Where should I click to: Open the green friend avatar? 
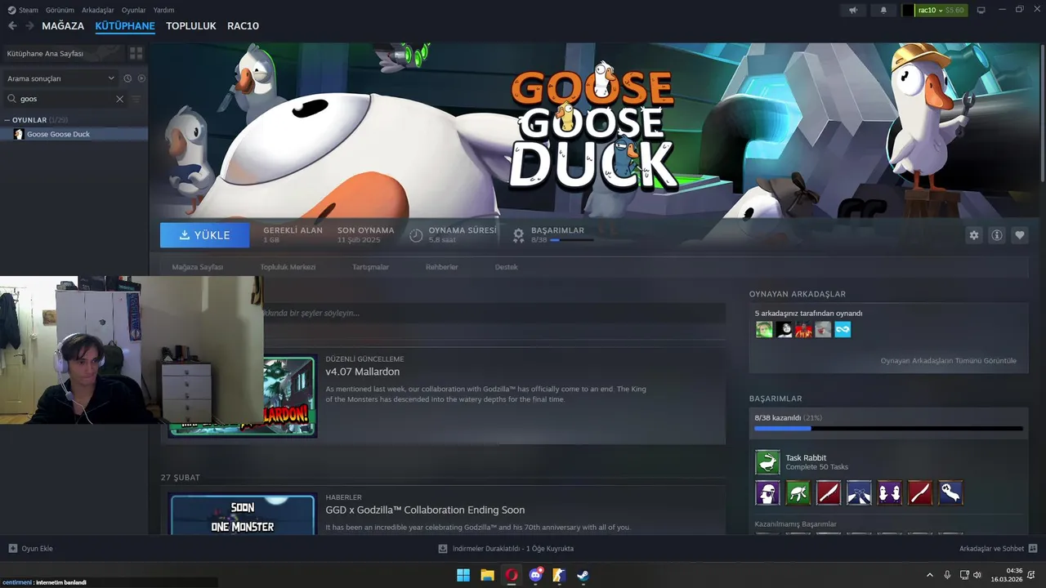click(764, 329)
